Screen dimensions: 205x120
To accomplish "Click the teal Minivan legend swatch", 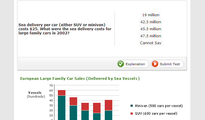I will 132,106.
